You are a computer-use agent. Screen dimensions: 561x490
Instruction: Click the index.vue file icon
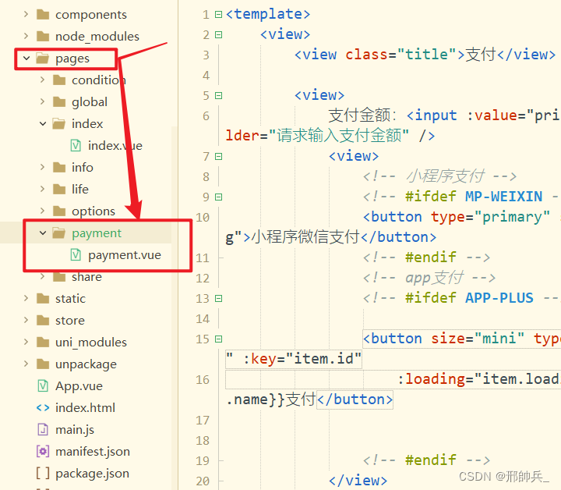pos(76,146)
